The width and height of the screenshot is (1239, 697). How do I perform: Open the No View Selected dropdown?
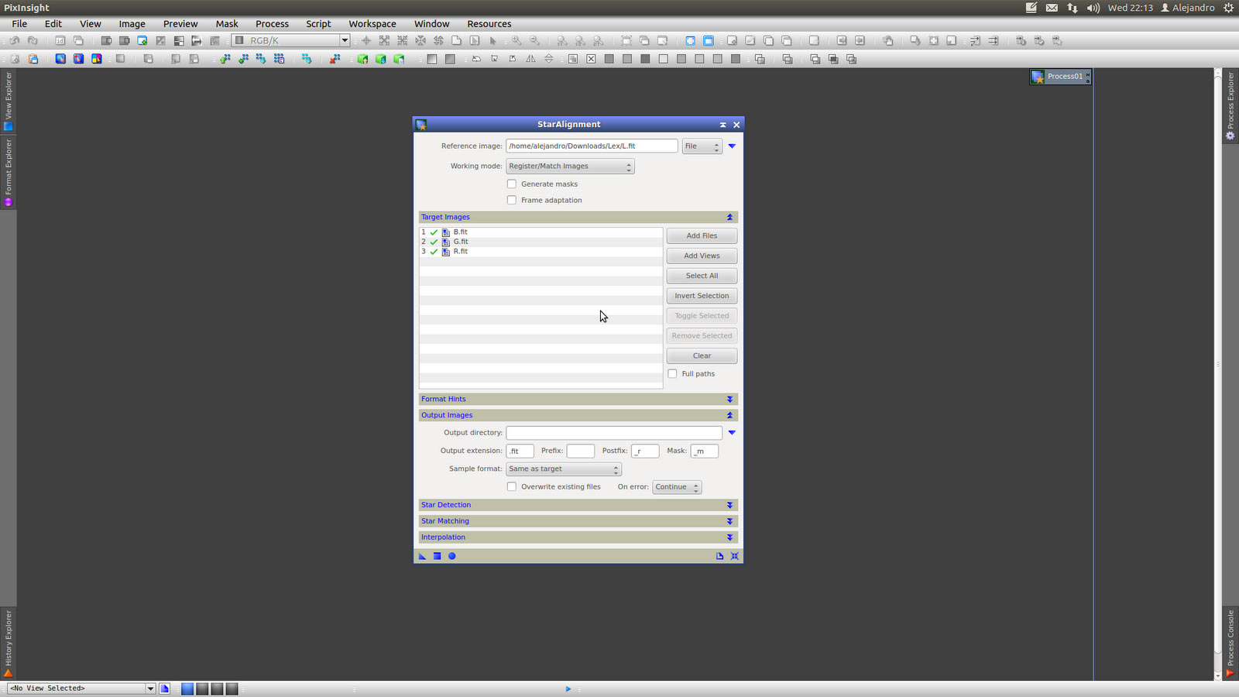coord(81,688)
